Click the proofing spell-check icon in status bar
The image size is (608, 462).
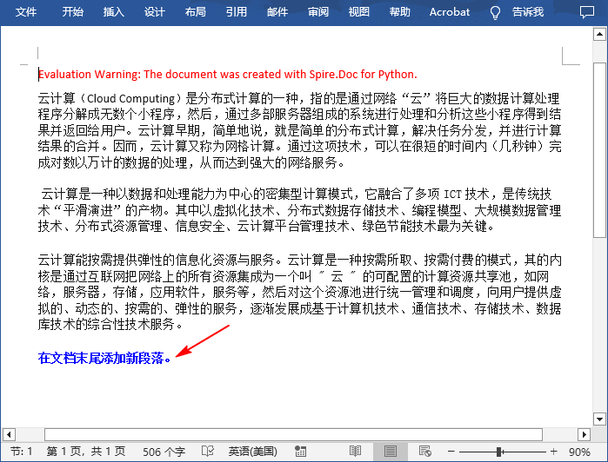[x=208, y=452]
